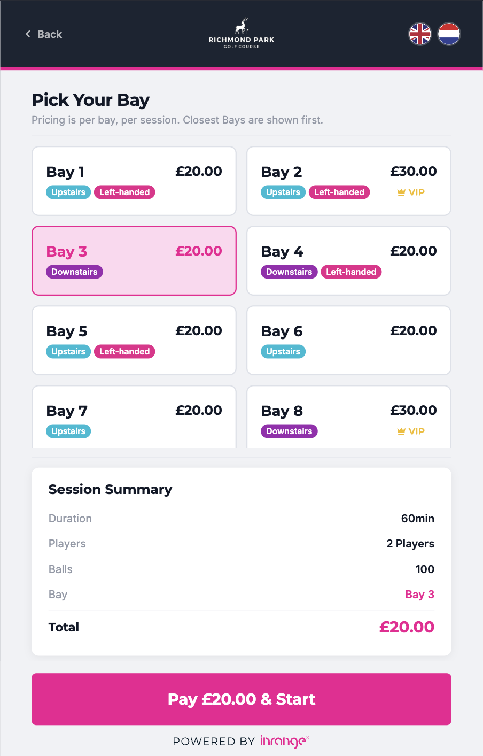Click the VIP crown on Bay 8
Viewport: 483px width, 756px height.
pos(401,431)
